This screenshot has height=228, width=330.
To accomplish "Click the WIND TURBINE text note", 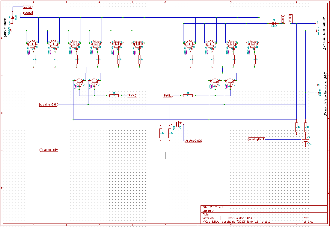I will tap(5, 27).
